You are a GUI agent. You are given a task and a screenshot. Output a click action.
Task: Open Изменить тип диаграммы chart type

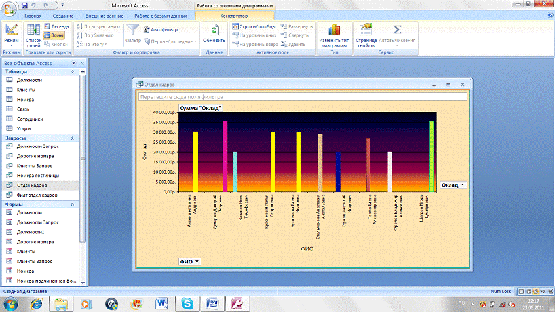[x=334, y=31]
